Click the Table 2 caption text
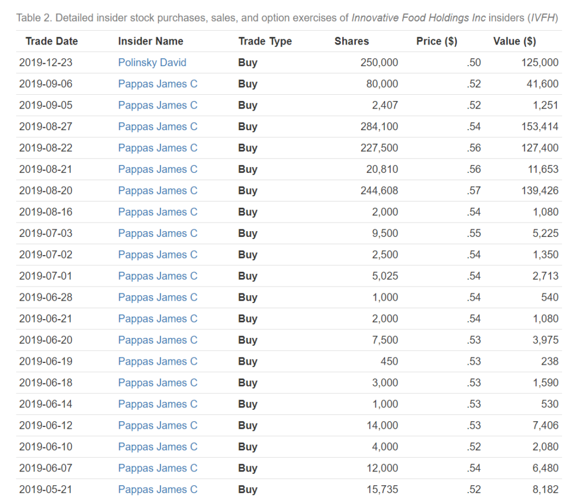Viewport: 585px width, 504px height. [x=287, y=18]
